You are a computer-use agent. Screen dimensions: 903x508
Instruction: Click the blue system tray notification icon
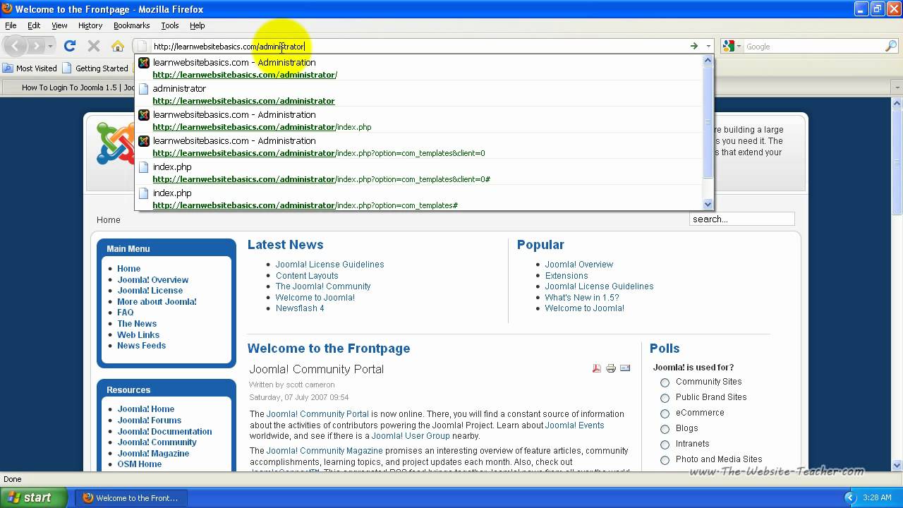point(849,497)
